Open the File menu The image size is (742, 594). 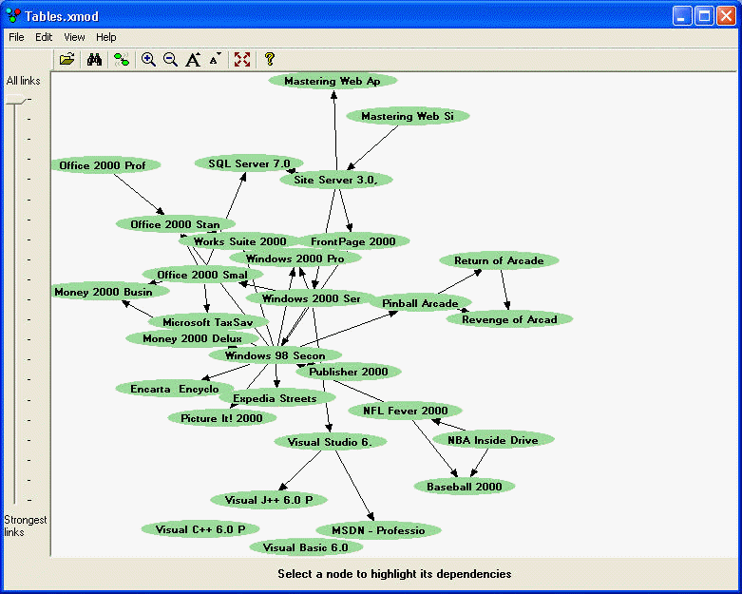click(16, 37)
